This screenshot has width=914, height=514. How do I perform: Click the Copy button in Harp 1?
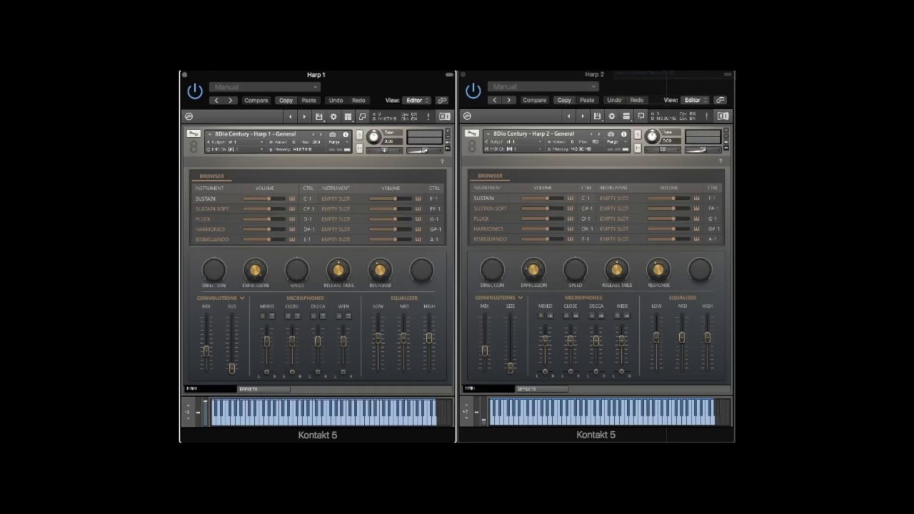tap(286, 101)
